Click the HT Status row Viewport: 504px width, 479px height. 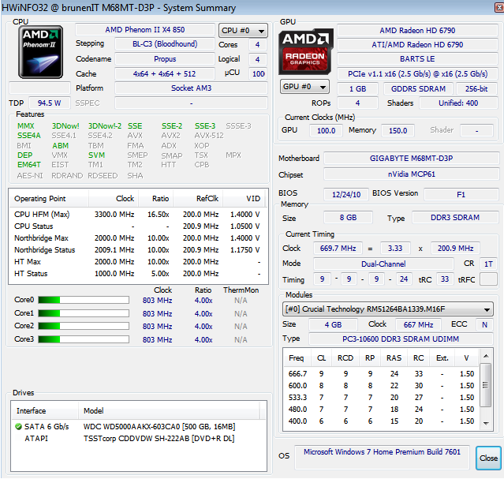click(x=137, y=274)
